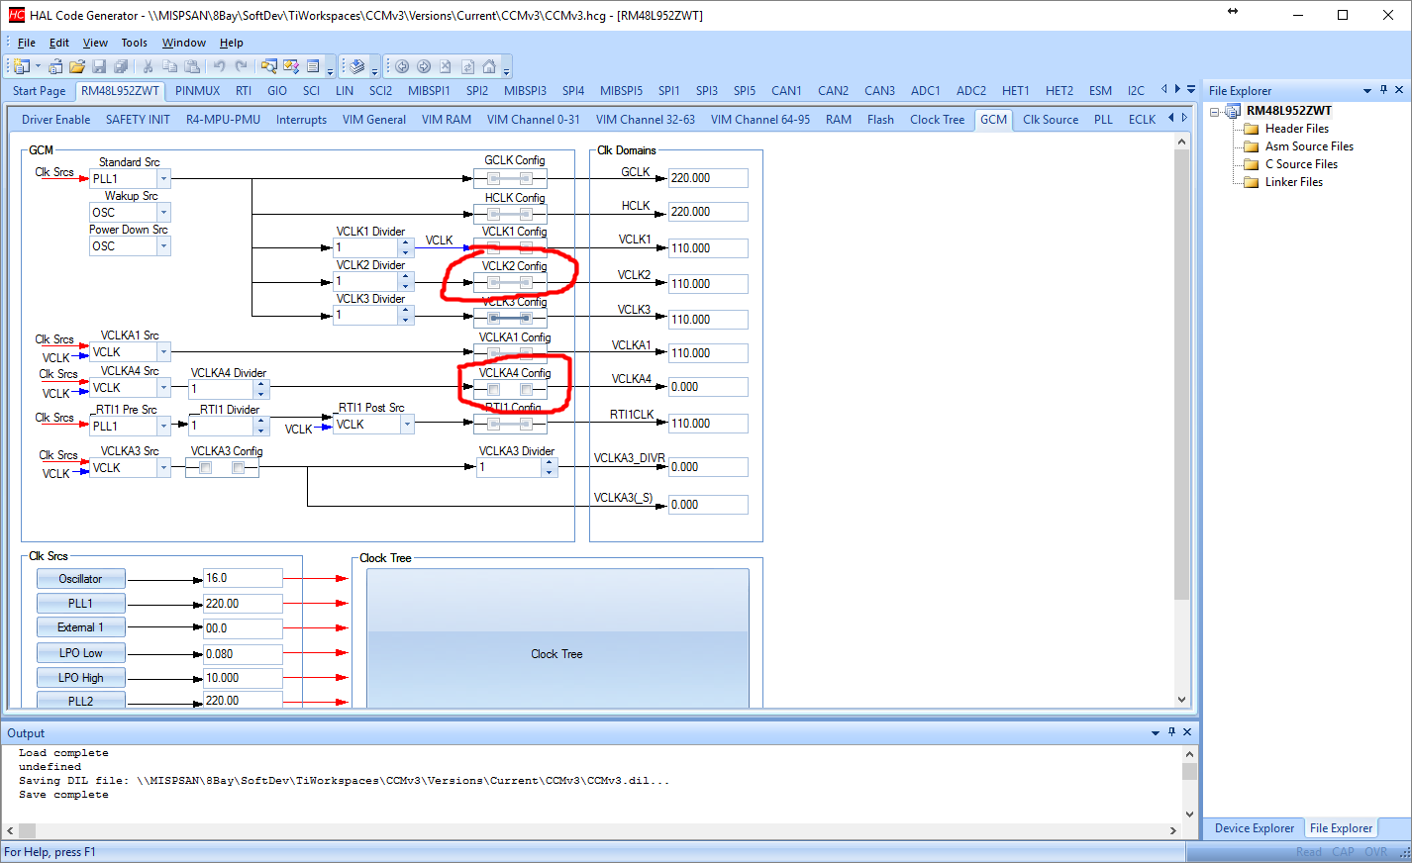The image size is (1412, 863).
Task: Click the browser Forward arrow icon
Action: click(424, 66)
